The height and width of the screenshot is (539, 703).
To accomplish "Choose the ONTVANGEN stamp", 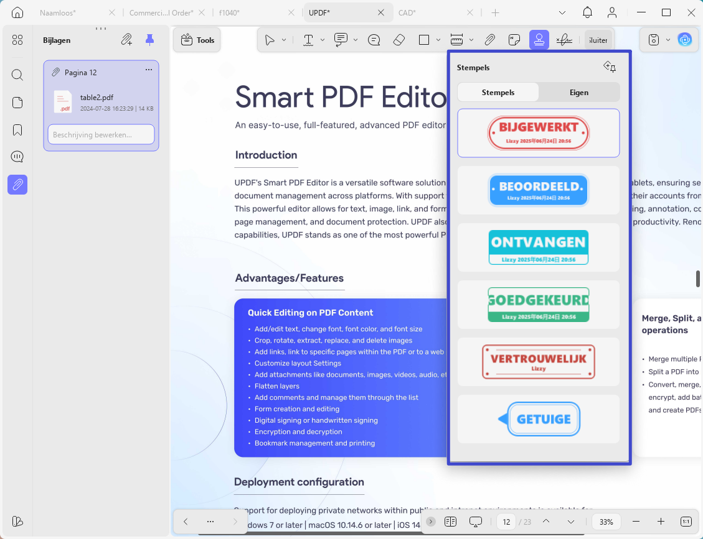I will click(x=539, y=247).
